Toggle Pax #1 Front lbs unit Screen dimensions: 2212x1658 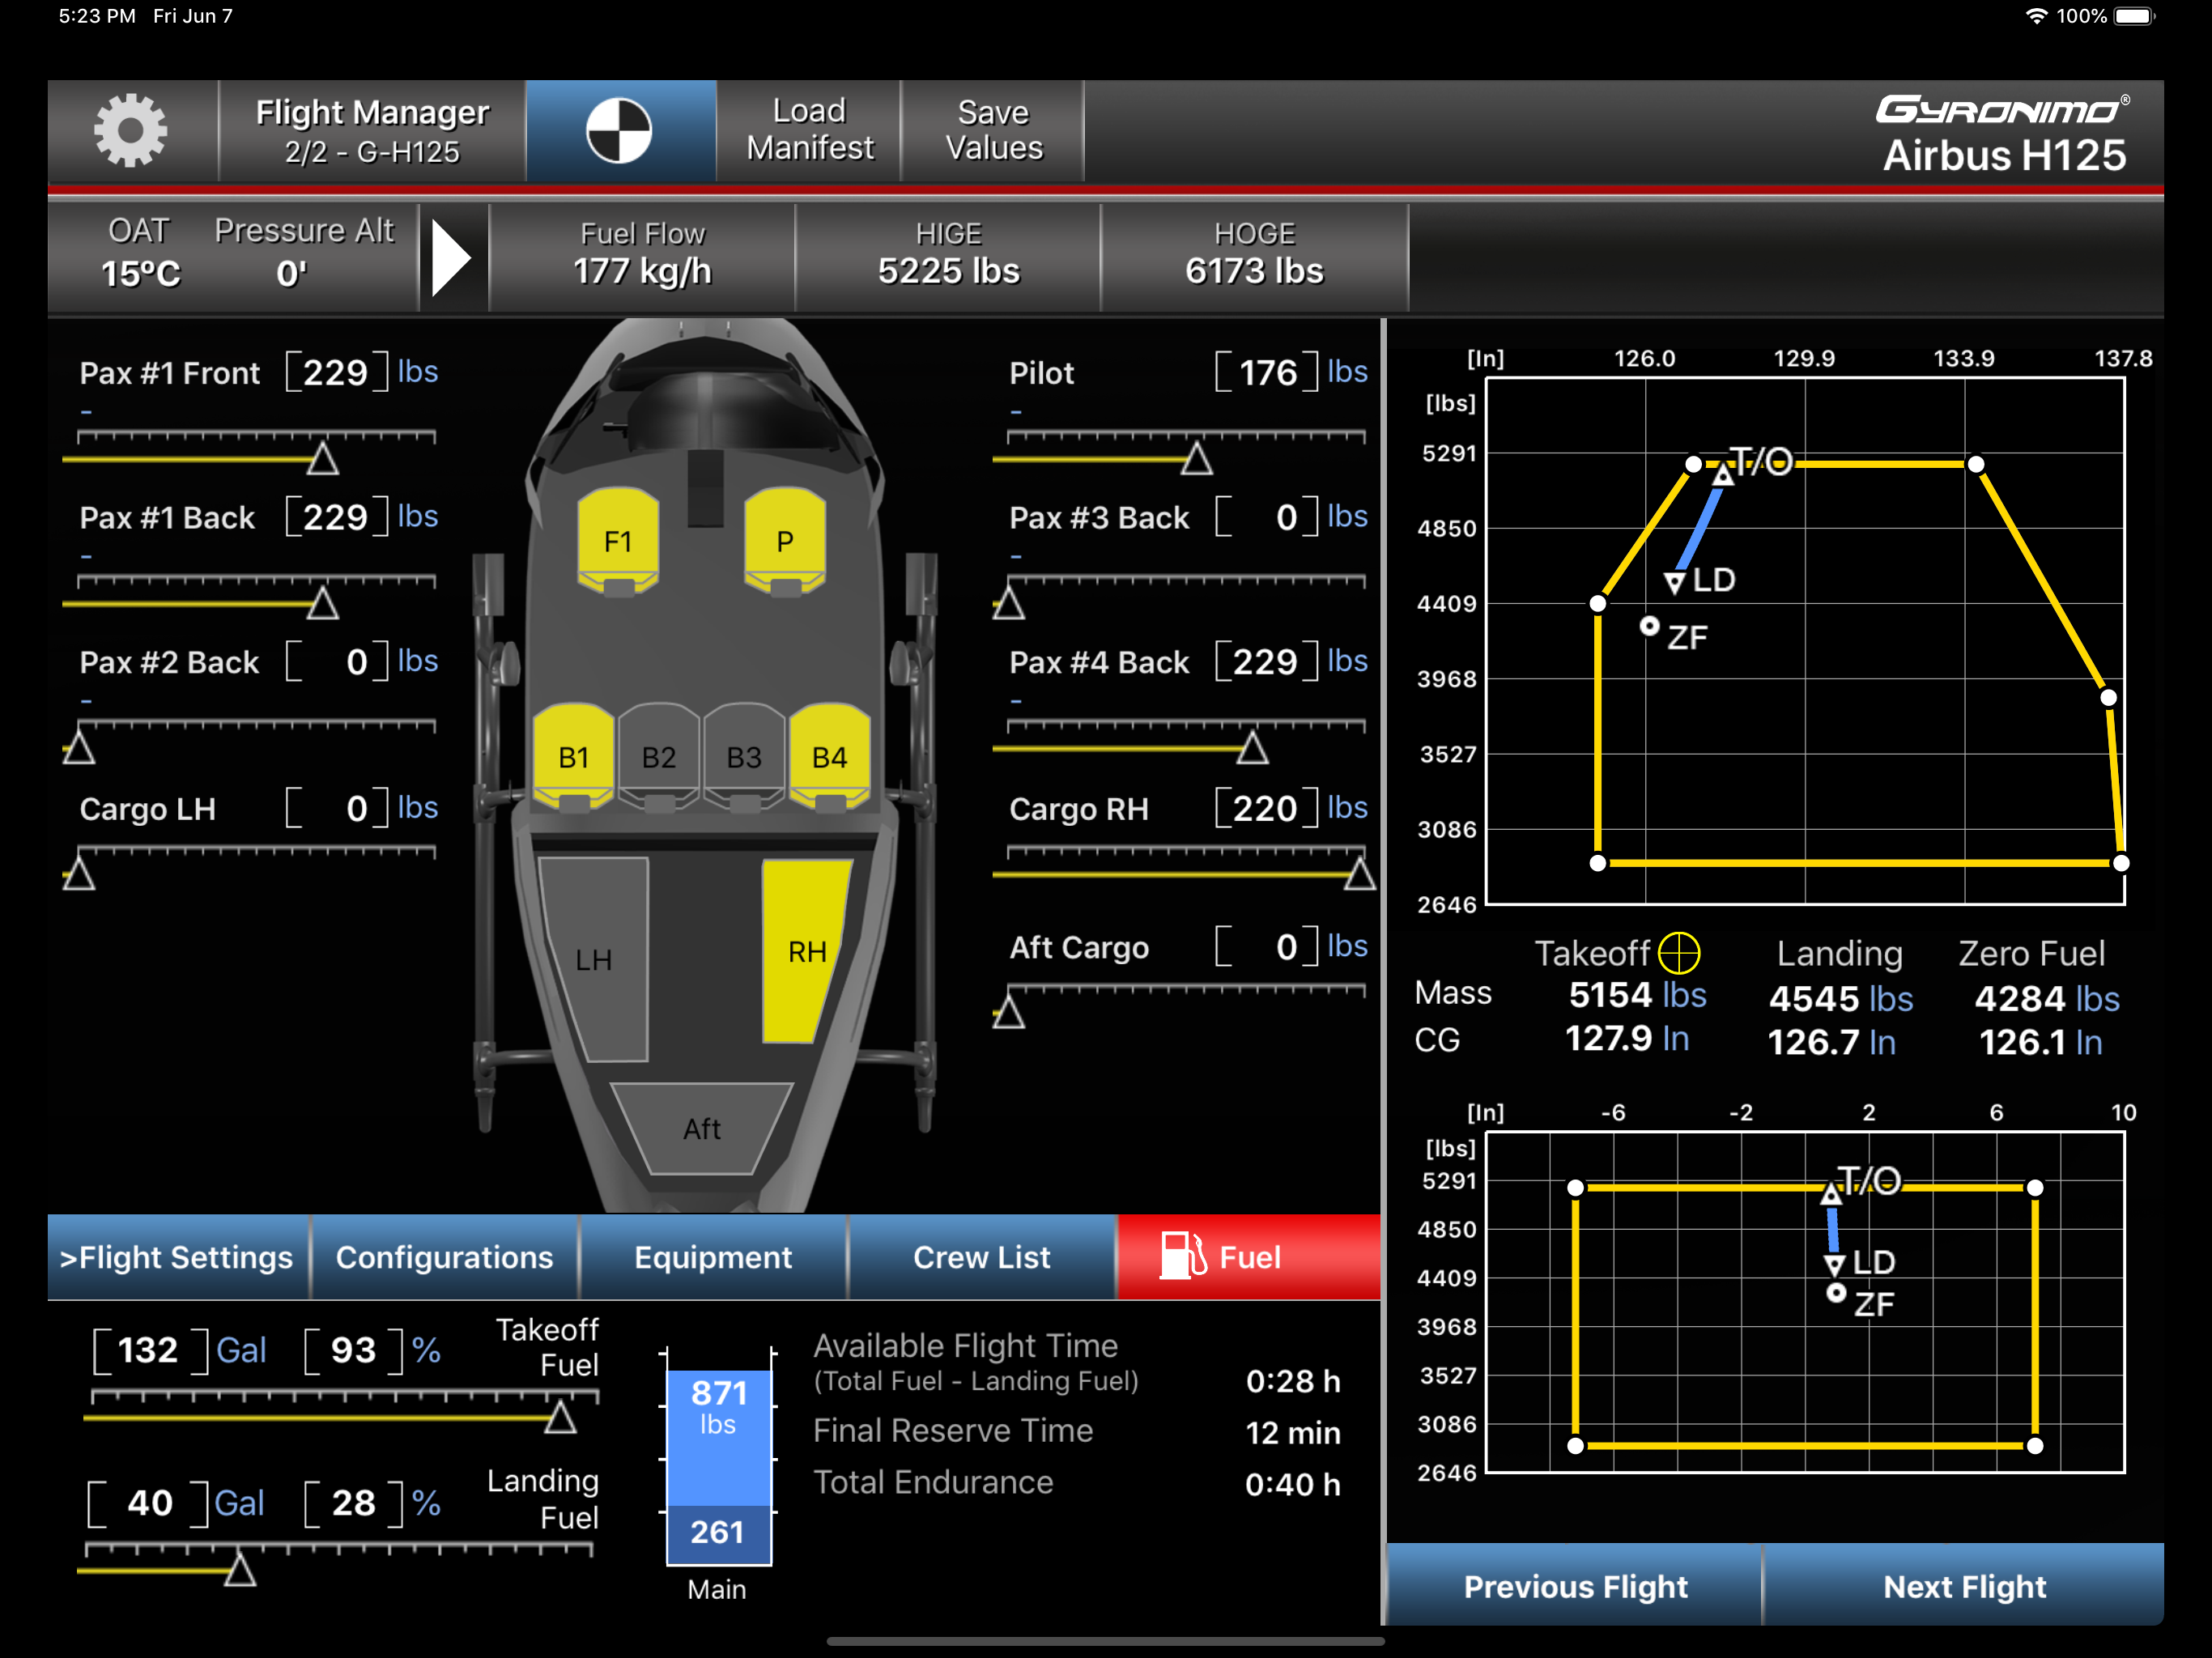point(418,371)
